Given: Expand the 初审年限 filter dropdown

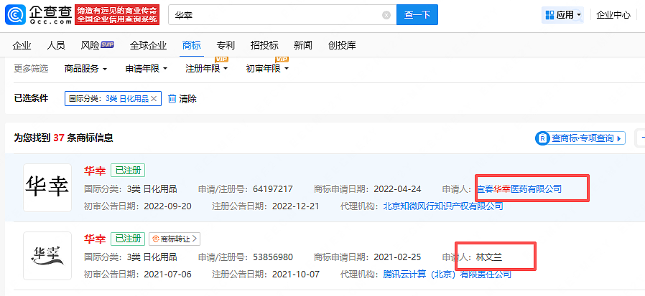Looking at the screenshot, I should 267,69.
